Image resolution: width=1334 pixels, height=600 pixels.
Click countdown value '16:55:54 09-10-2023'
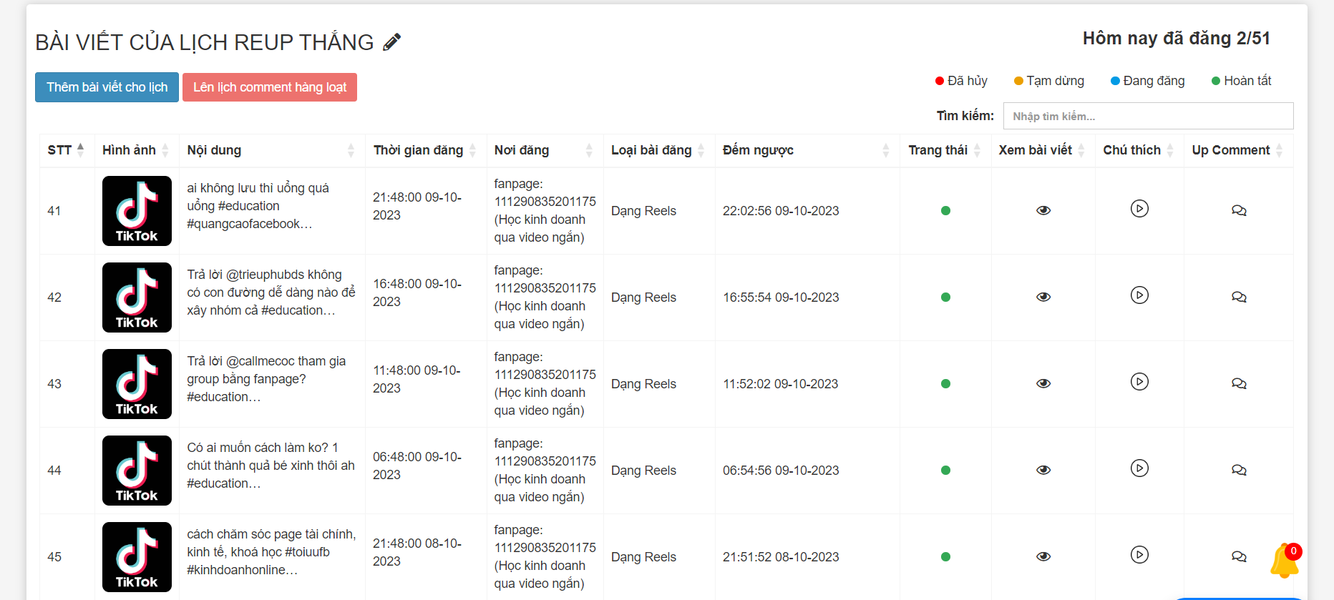pyautogui.click(x=781, y=297)
